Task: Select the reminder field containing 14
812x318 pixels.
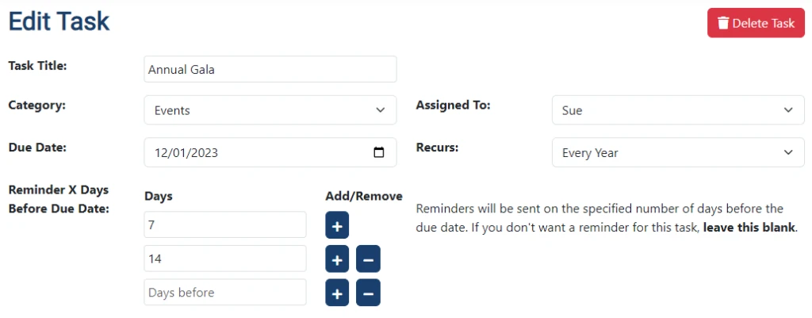Action: [x=225, y=259]
